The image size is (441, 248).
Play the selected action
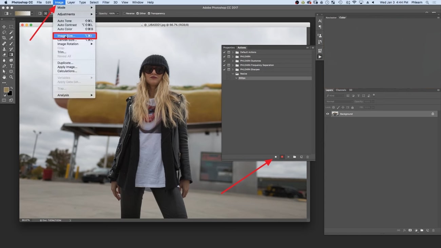(288, 157)
